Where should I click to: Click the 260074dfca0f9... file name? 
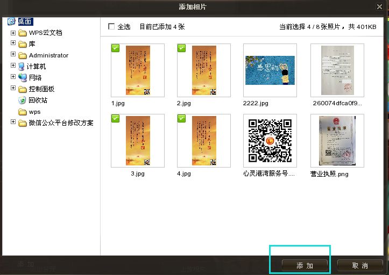(337, 103)
